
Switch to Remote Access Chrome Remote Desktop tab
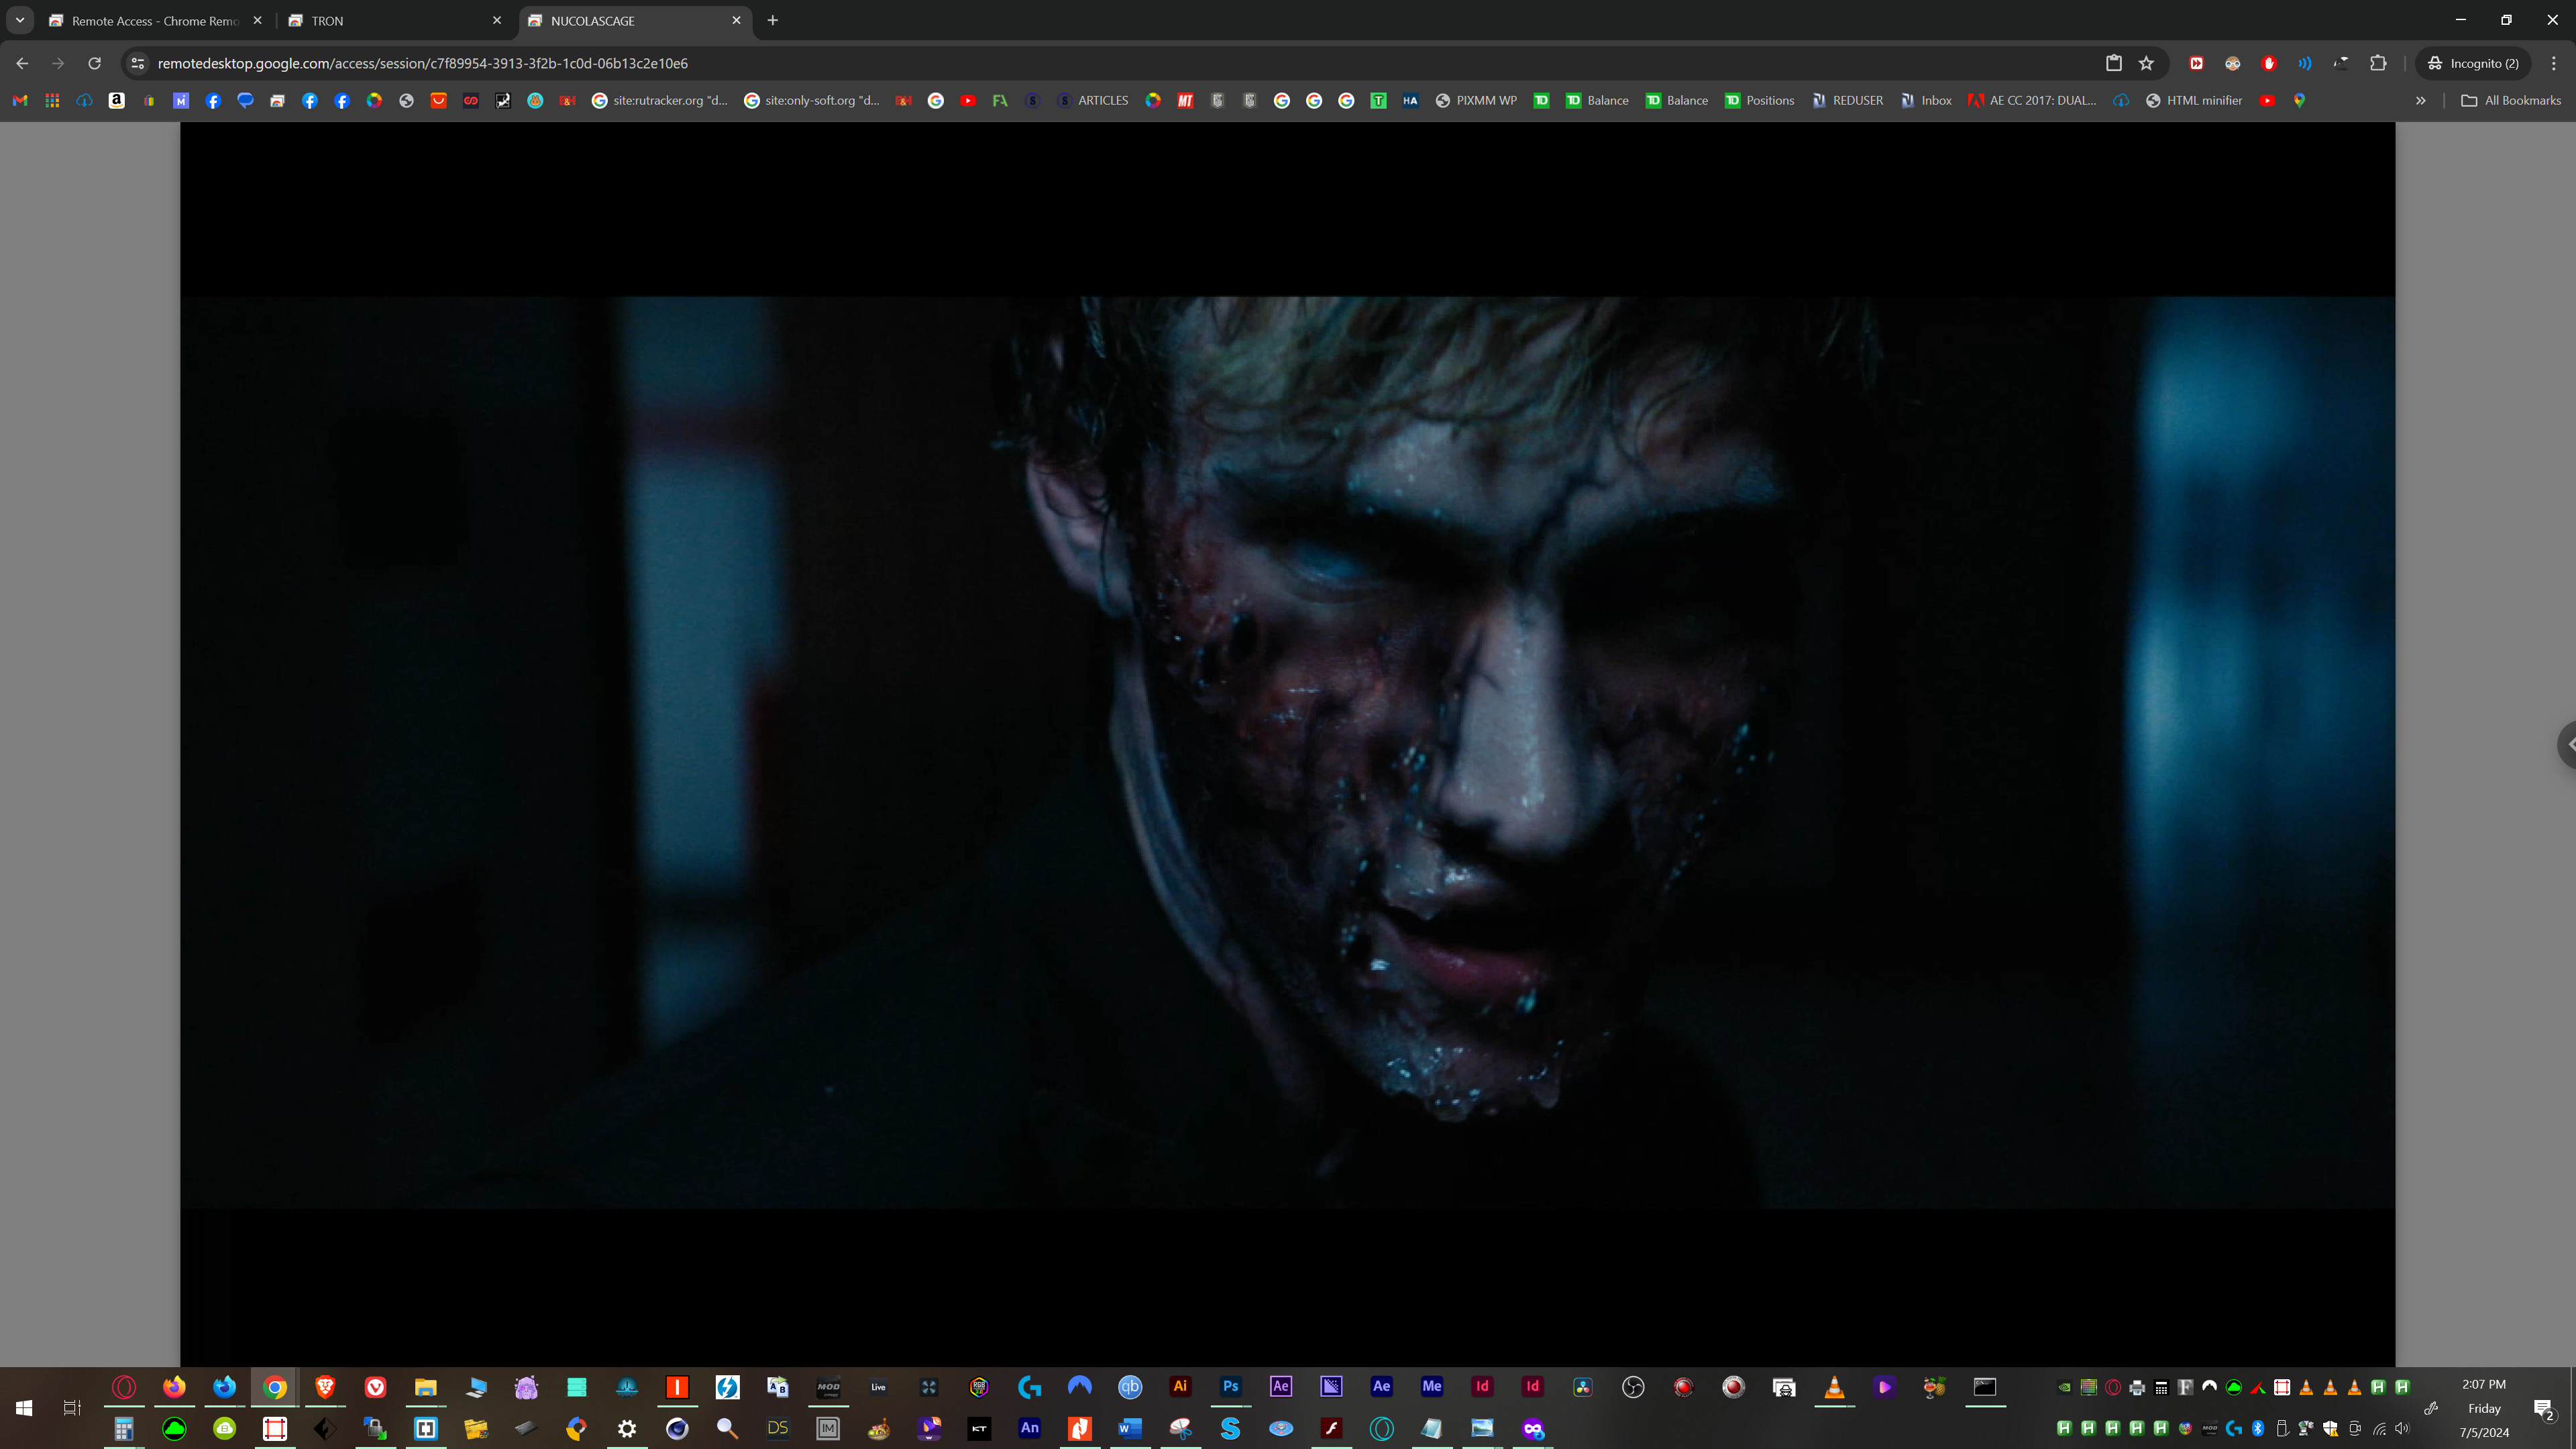pos(155,20)
